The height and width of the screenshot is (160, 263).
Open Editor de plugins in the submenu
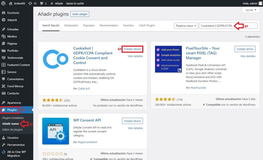12,130
